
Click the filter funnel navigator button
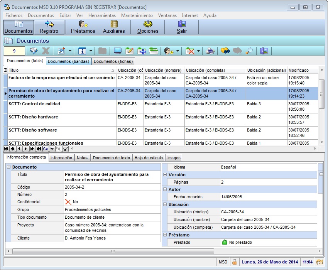65,149
